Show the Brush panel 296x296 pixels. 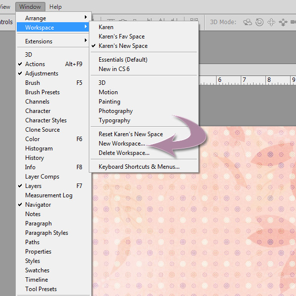point(53,83)
